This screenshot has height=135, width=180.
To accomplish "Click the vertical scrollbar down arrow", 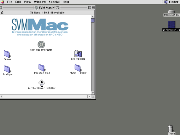I will point(93,93).
